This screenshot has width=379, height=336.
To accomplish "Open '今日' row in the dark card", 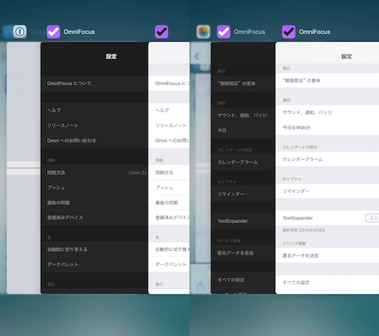I will click(243, 130).
